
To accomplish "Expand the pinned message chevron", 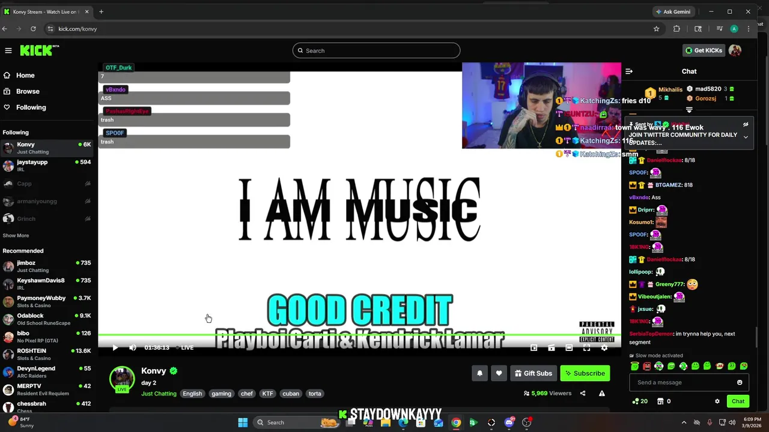I will 746,137.
